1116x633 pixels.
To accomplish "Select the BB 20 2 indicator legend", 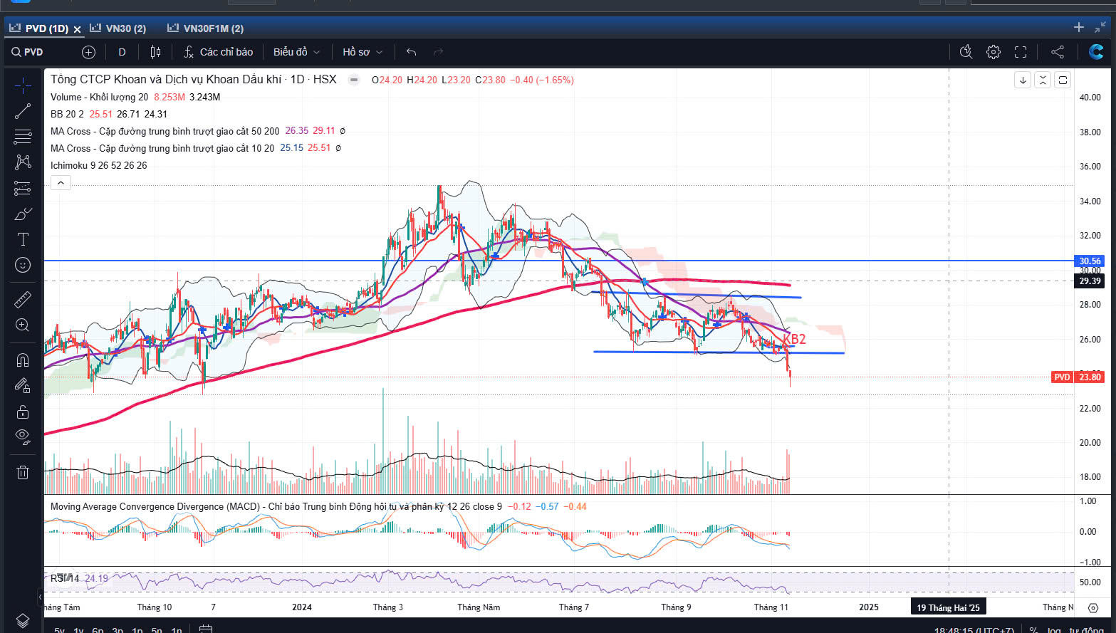I will [67, 114].
